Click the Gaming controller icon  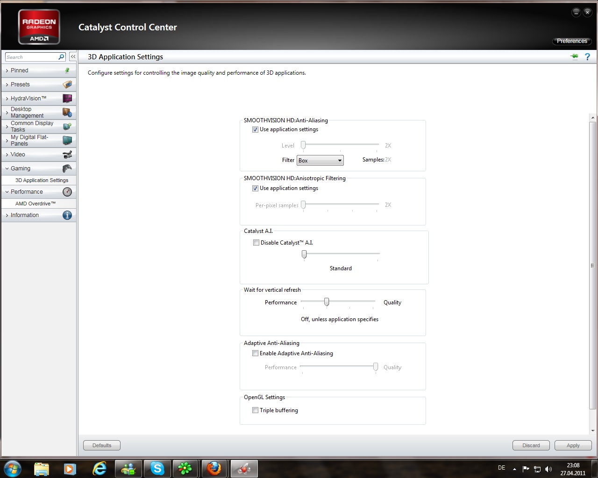coord(67,169)
